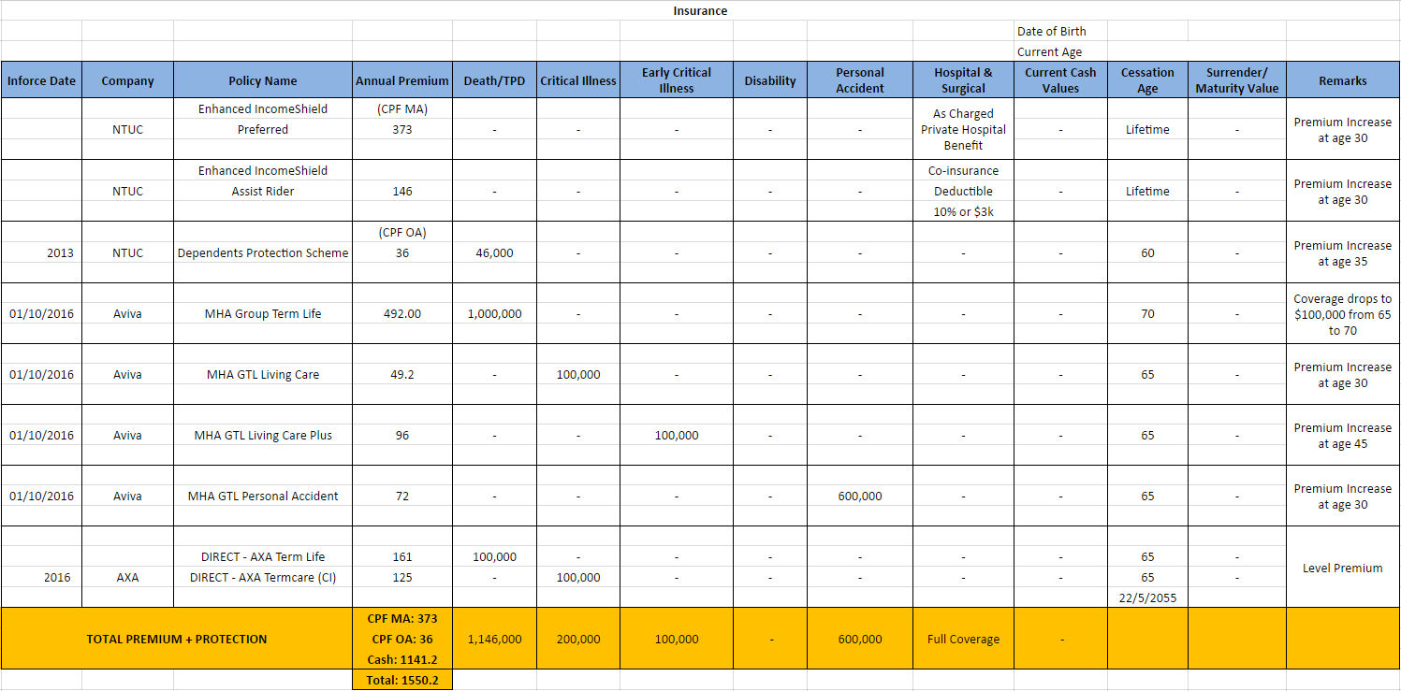Select the annual premium 72 cell
The width and height of the screenshot is (1401, 691).
point(402,496)
